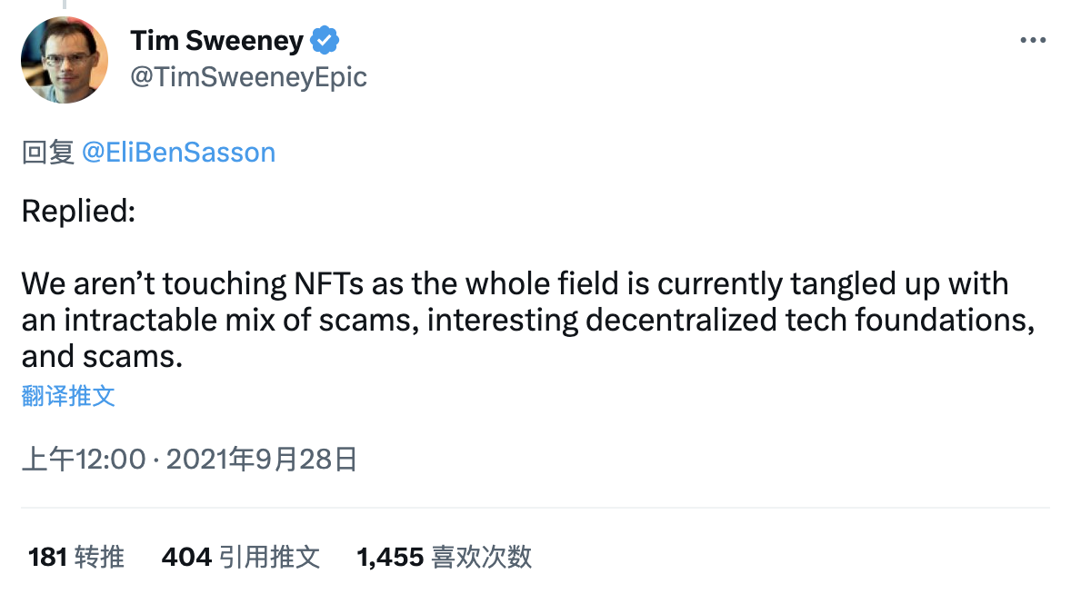This screenshot has width=1071, height=594.
Task: Click the "Replied:" text line
Action: point(78,211)
